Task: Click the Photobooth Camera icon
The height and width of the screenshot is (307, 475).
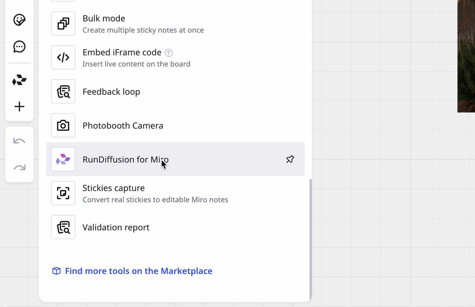Action: coord(63,125)
